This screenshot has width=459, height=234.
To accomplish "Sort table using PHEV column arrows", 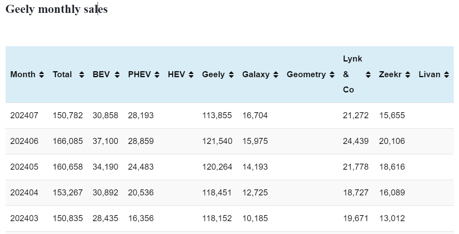I will (157, 75).
